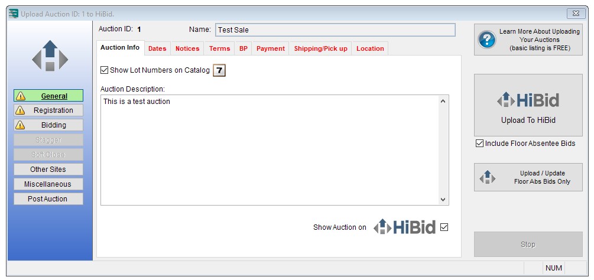
Task: Close the Upload Auction window
Action: [576, 14]
